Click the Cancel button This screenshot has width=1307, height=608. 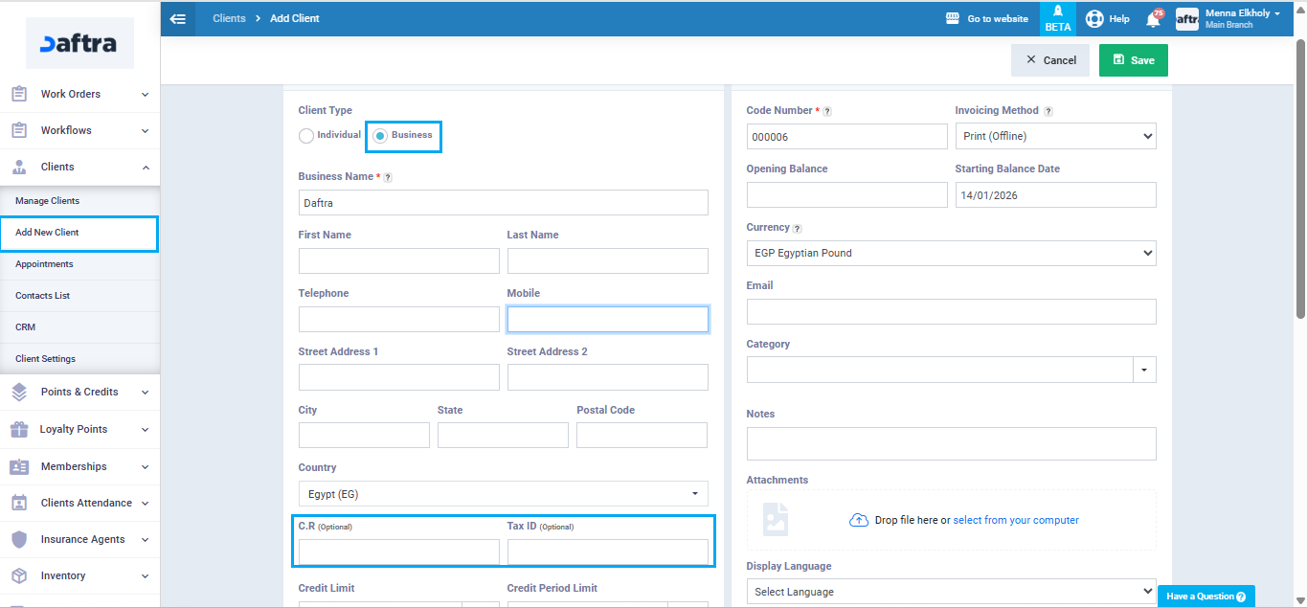pos(1049,60)
